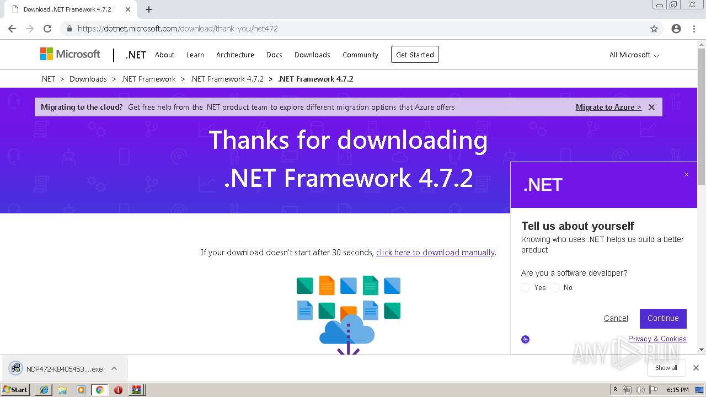Open Internet Explorer from the taskbar
Viewport: 706px width, 397px height.
[44, 390]
